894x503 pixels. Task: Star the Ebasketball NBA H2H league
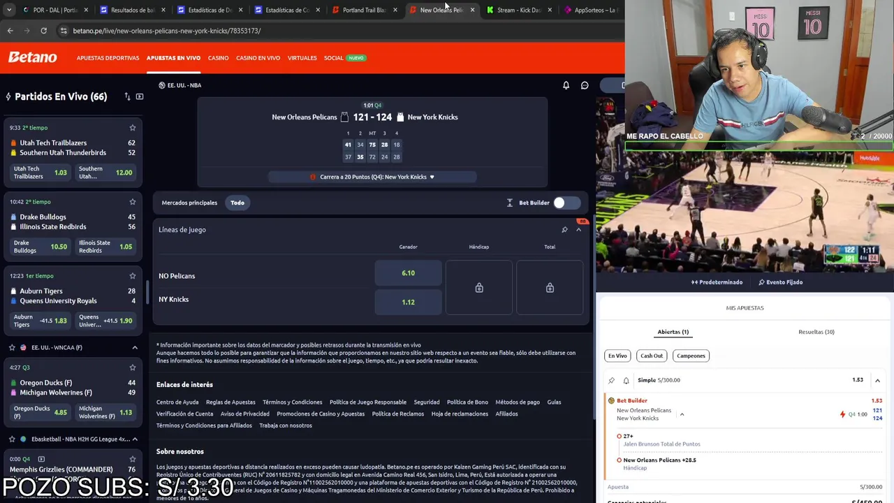pyautogui.click(x=12, y=439)
